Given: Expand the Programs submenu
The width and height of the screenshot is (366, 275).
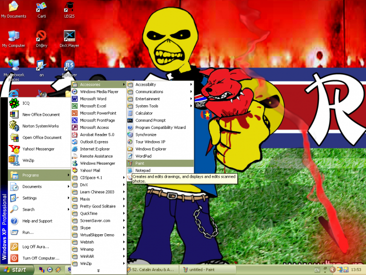Looking at the screenshot, I should tap(39, 175).
